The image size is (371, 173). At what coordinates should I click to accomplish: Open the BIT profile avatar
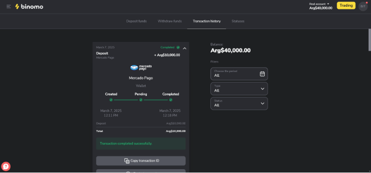coord(363,6)
